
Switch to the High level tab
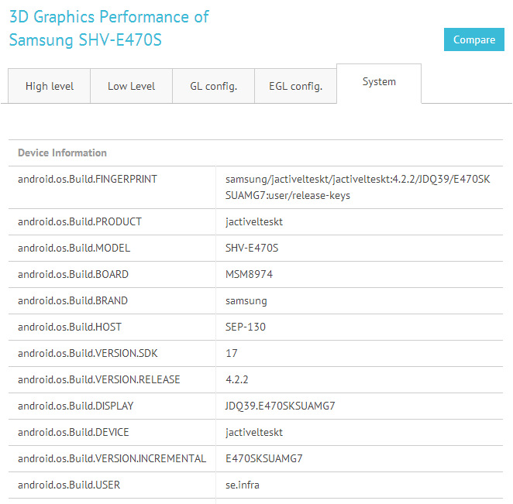pos(50,86)
